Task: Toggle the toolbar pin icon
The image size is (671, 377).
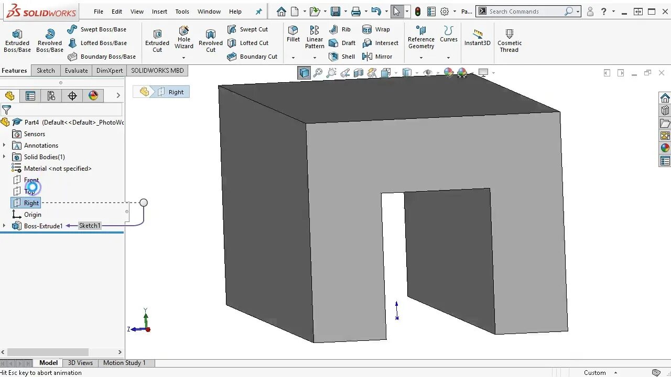Action: point(258,12)
